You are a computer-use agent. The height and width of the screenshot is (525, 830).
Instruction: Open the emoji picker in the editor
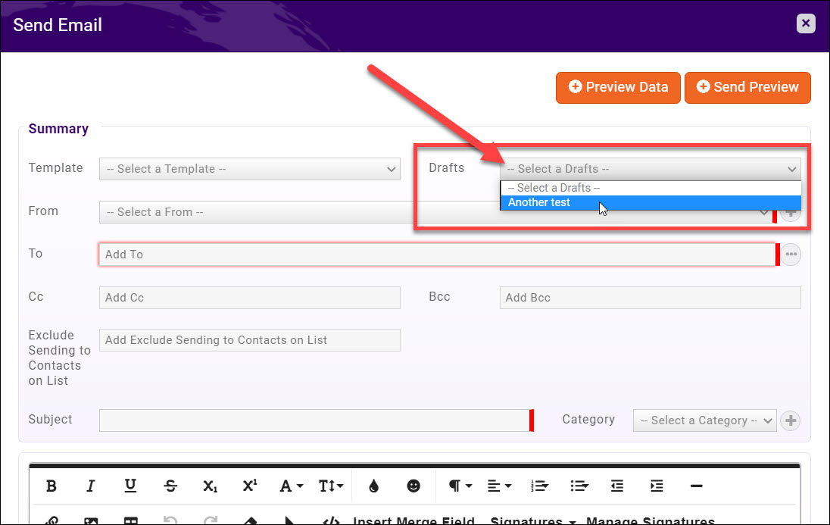(415, 486)
